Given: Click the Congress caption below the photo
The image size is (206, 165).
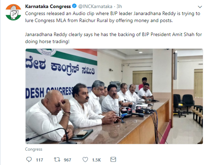Looking at the screenshot, I should point(34,149).
